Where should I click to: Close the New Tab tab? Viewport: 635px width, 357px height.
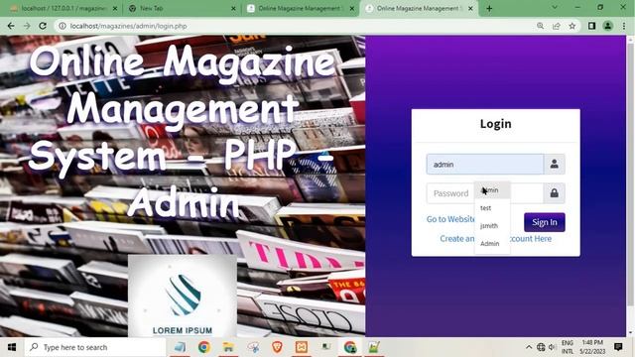tap(233, 8)
